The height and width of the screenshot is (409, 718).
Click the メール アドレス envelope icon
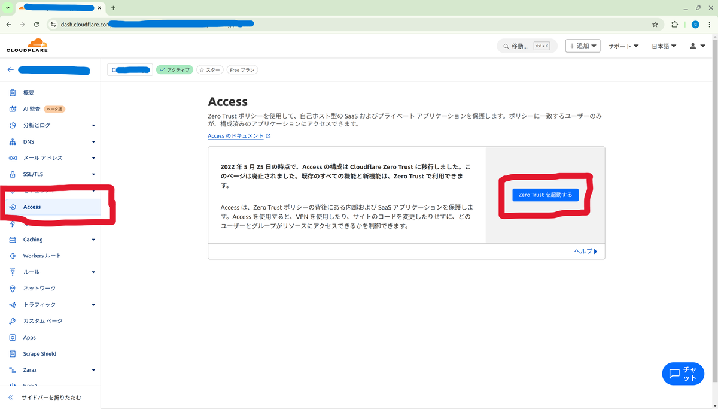(13, 158)
